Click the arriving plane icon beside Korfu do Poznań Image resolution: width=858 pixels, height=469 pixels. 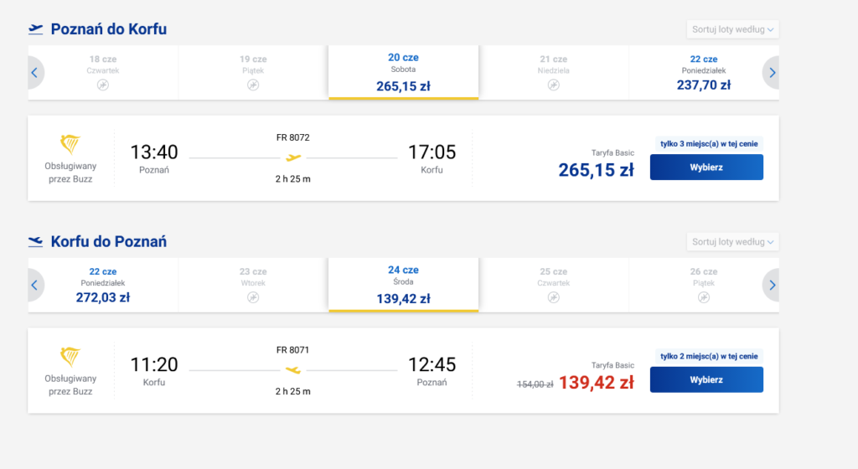click(35, 242)
